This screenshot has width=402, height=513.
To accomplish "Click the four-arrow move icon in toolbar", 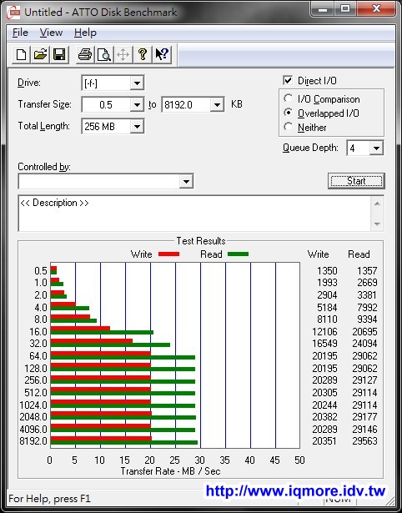I will pyautogui.click(x=123, y=54).
